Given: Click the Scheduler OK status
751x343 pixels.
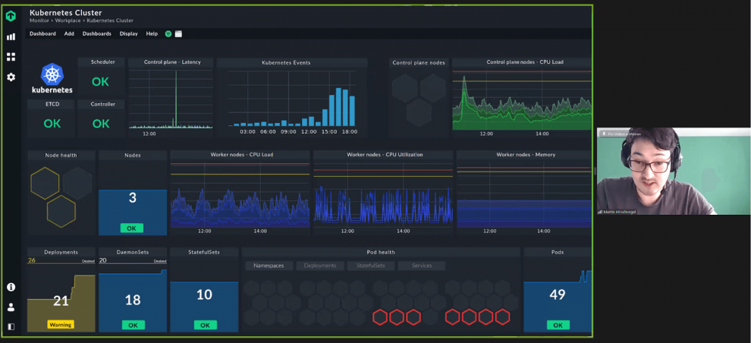Looking at the screenshot, I should pos(101,82).
